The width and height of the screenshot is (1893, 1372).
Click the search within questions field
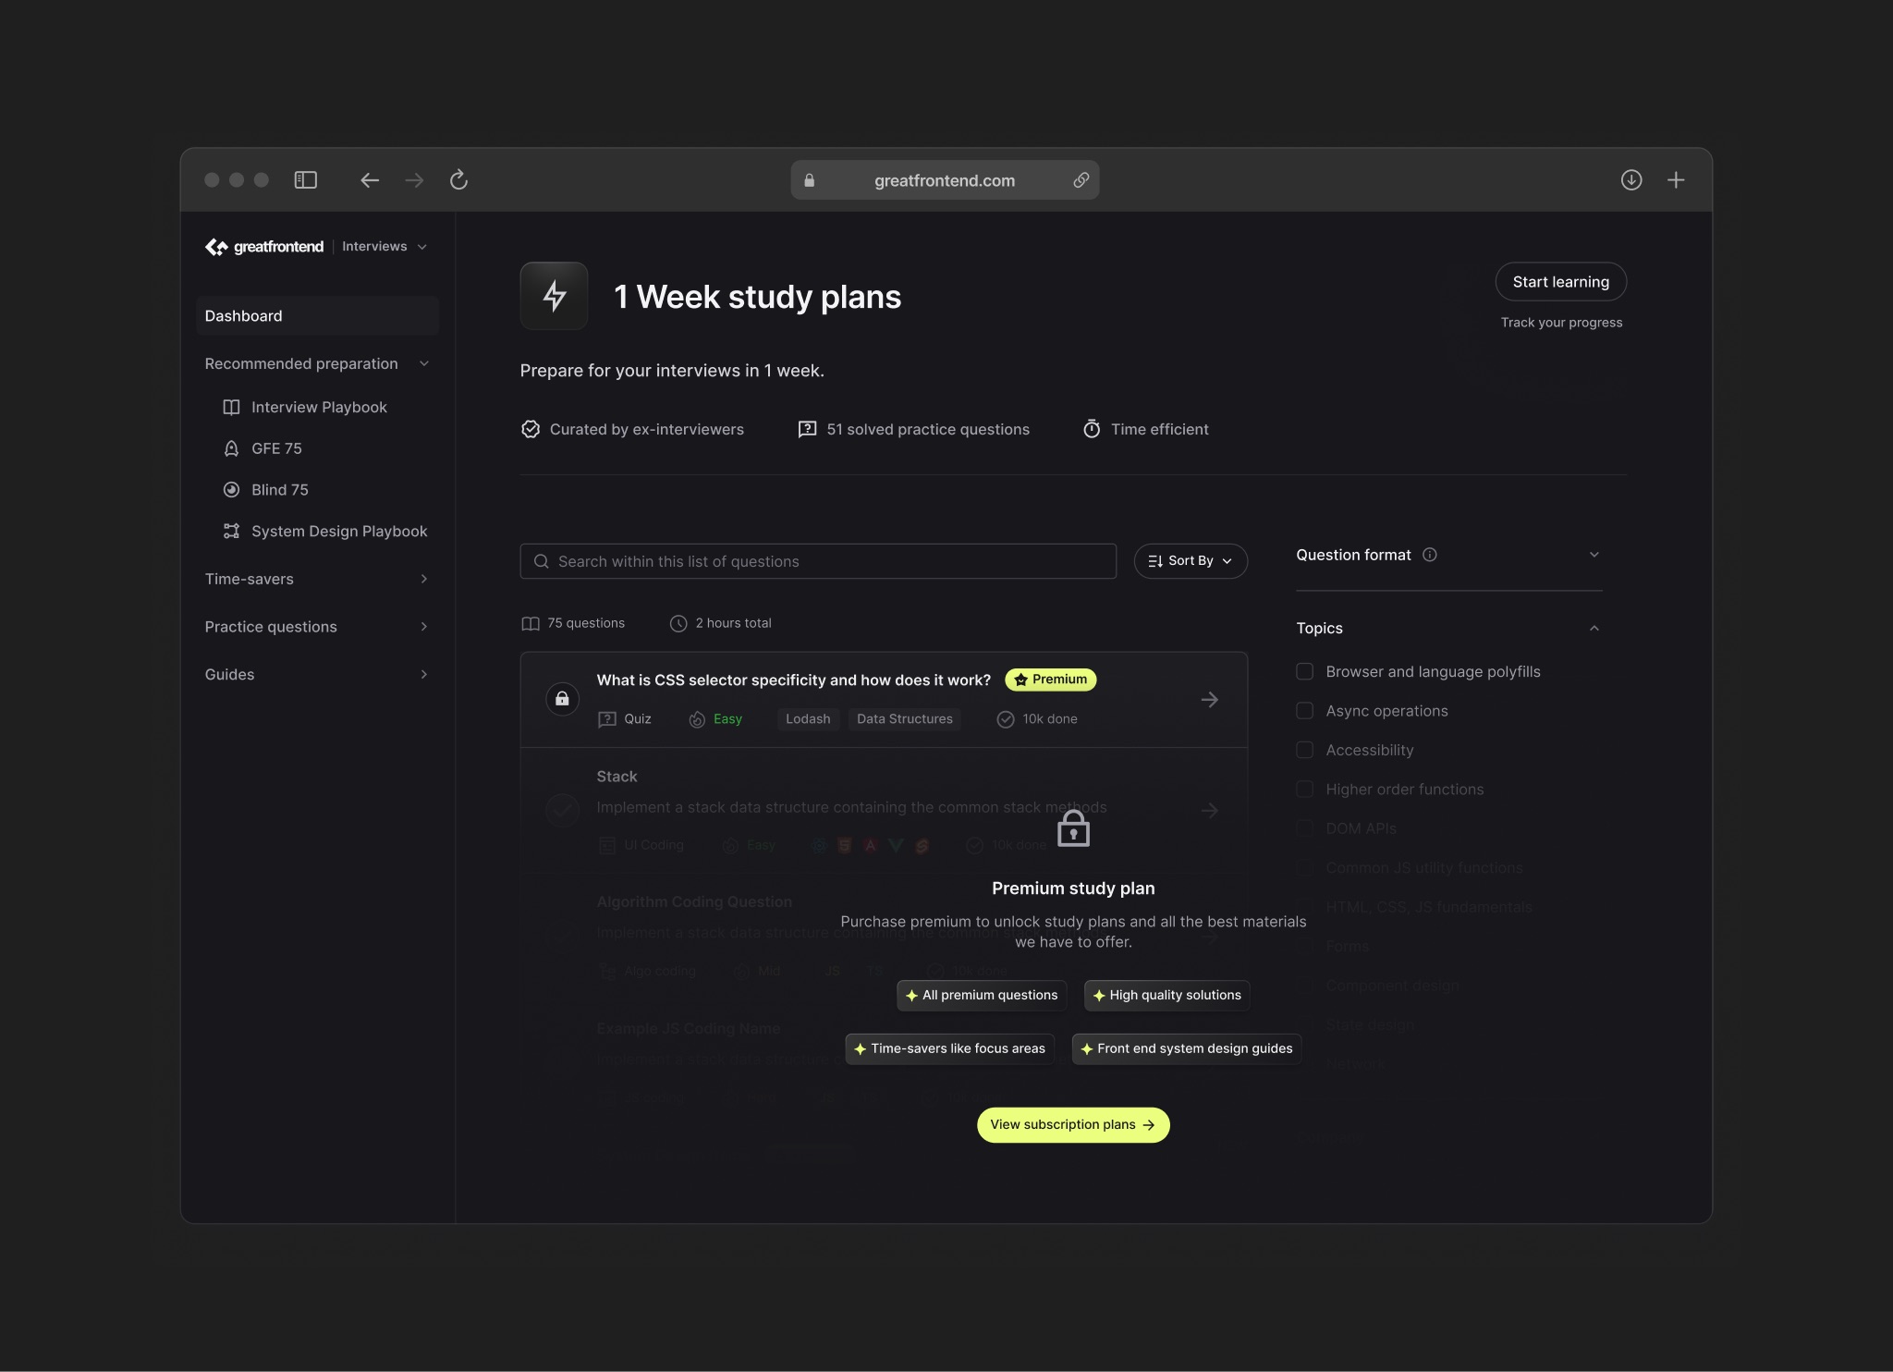[818, 561]
